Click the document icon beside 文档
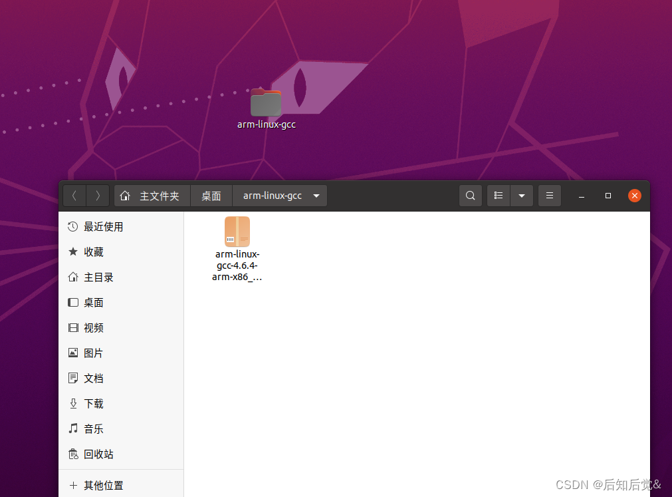Screen dimensions: 672x497 pos(73,378)
